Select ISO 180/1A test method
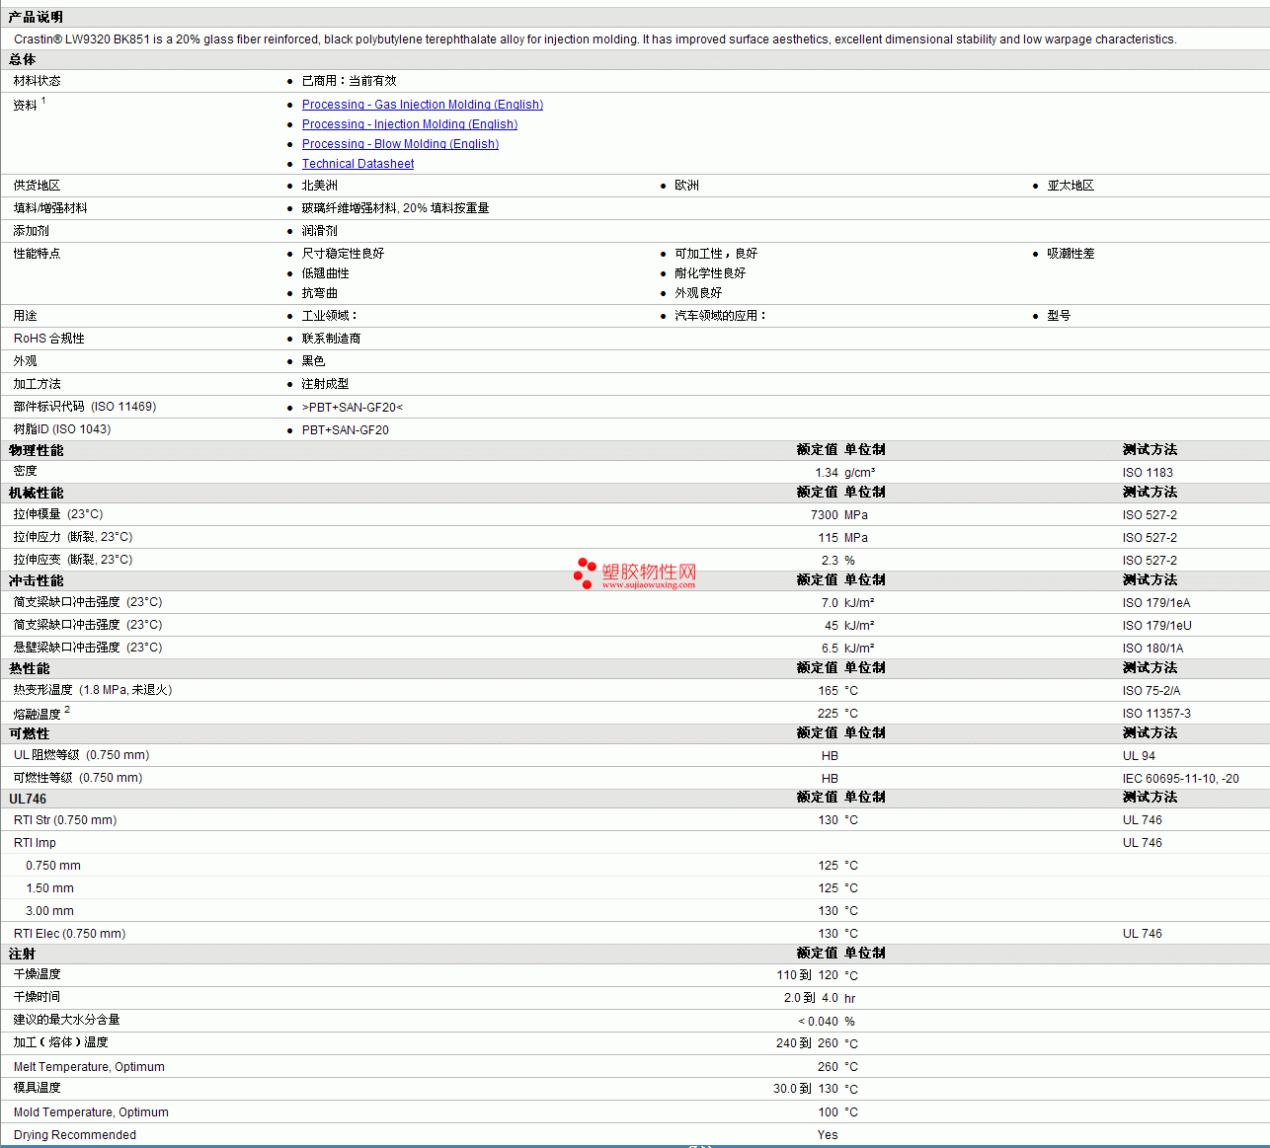This screenshot has width=1270, height=1148. (1152, 649)
